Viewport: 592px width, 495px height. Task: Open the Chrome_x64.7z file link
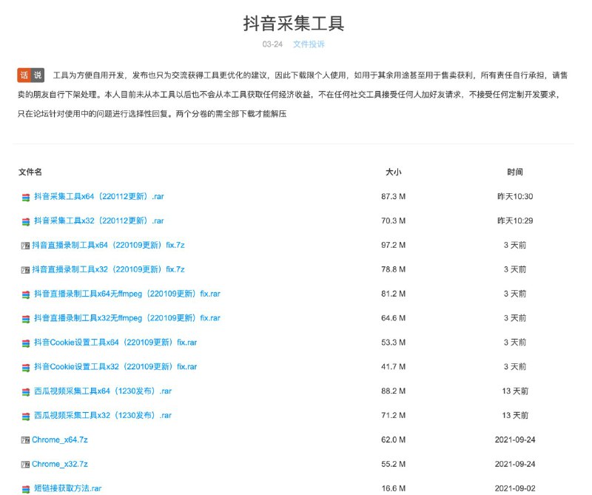pos(60,440)
